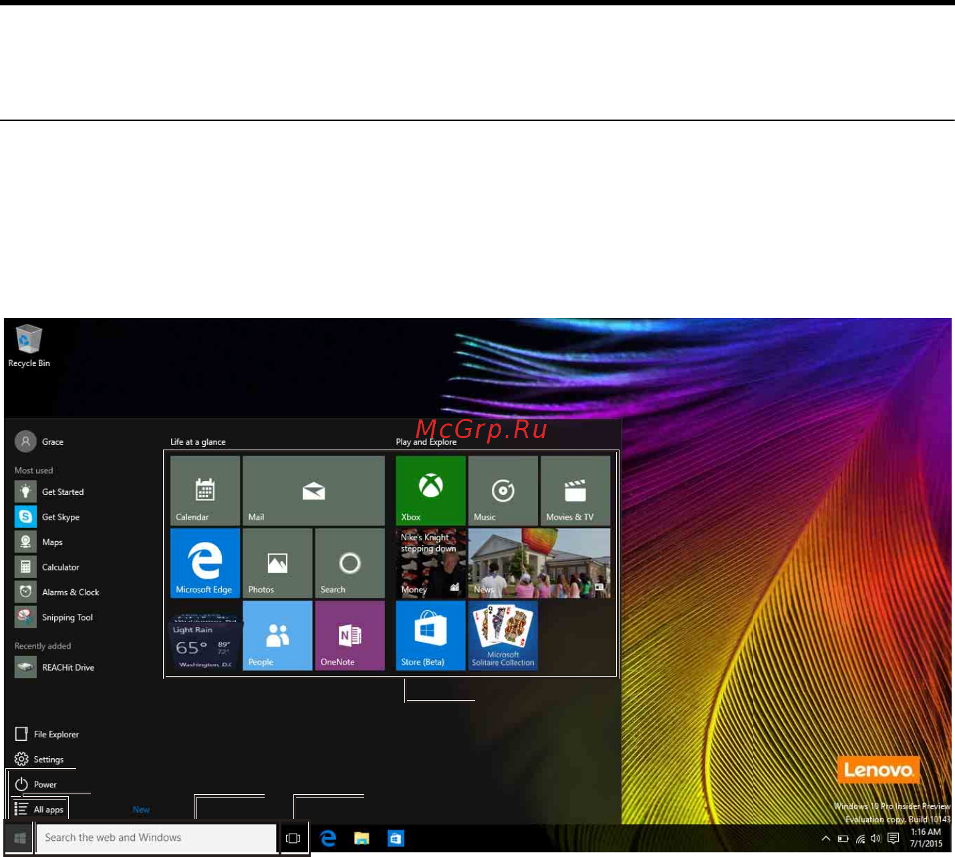This screenshot has height=857, width=955.
Task: Launch the Xbox tile
Action: pyautogui.click(x=430, y=490)
